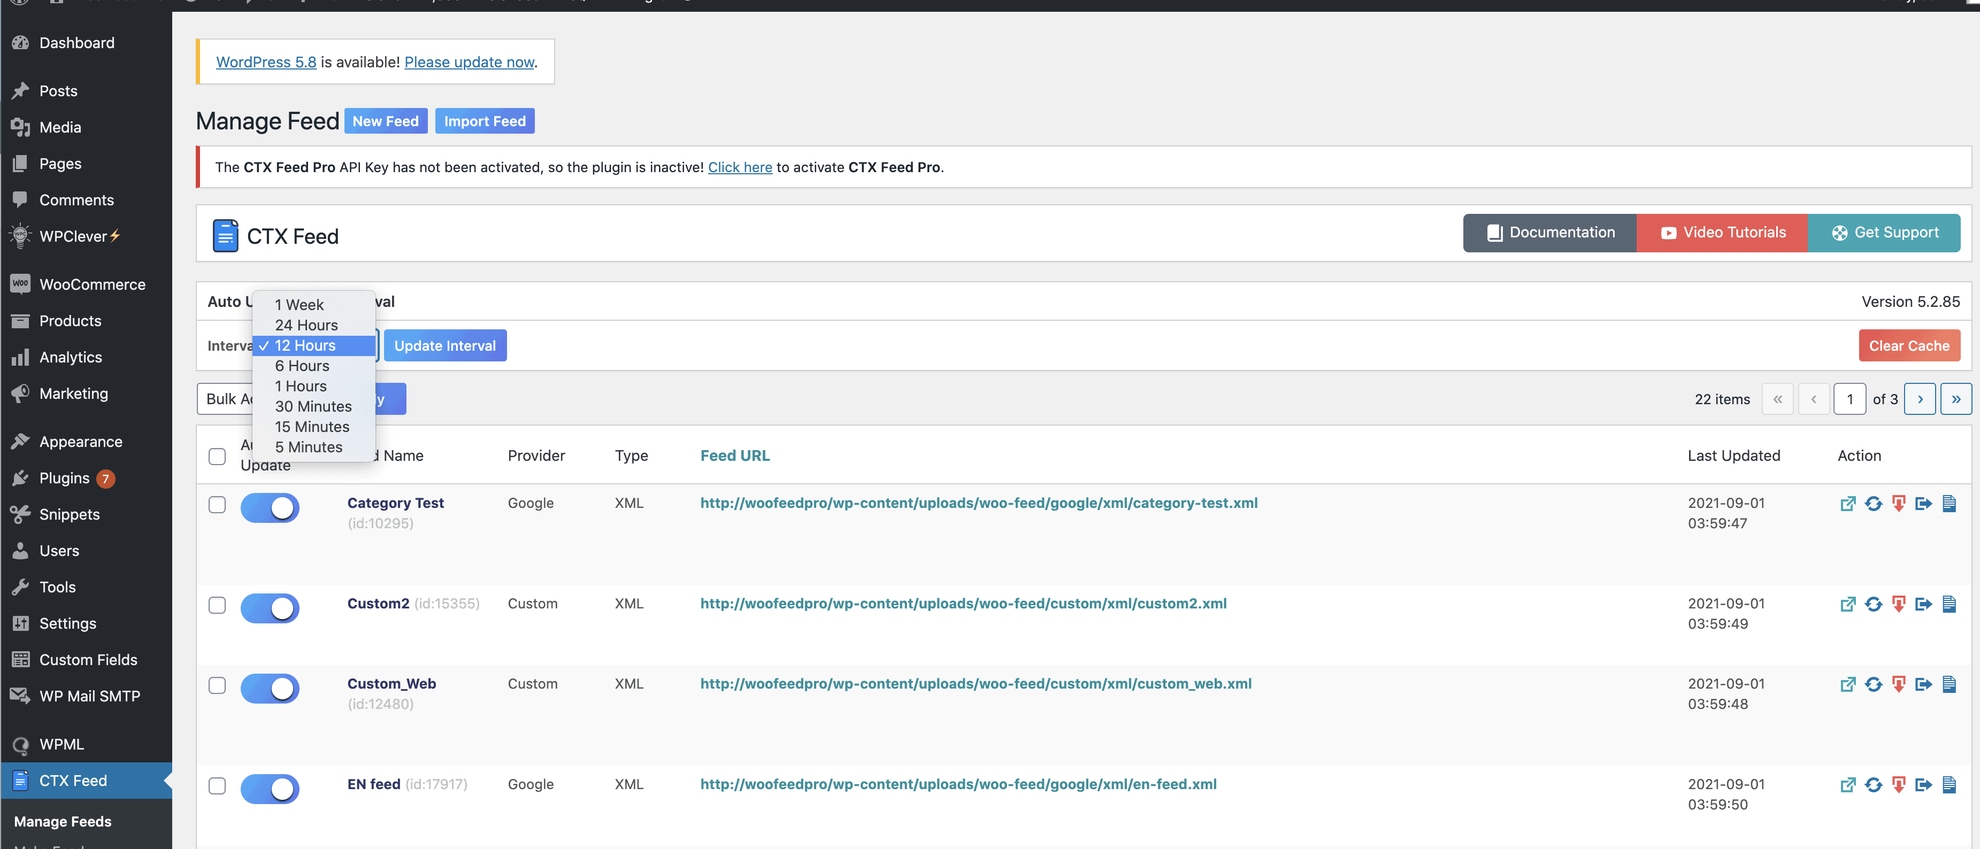Go to the next page of feeds
The image size is (1980, 849).
click(1920, 399)
